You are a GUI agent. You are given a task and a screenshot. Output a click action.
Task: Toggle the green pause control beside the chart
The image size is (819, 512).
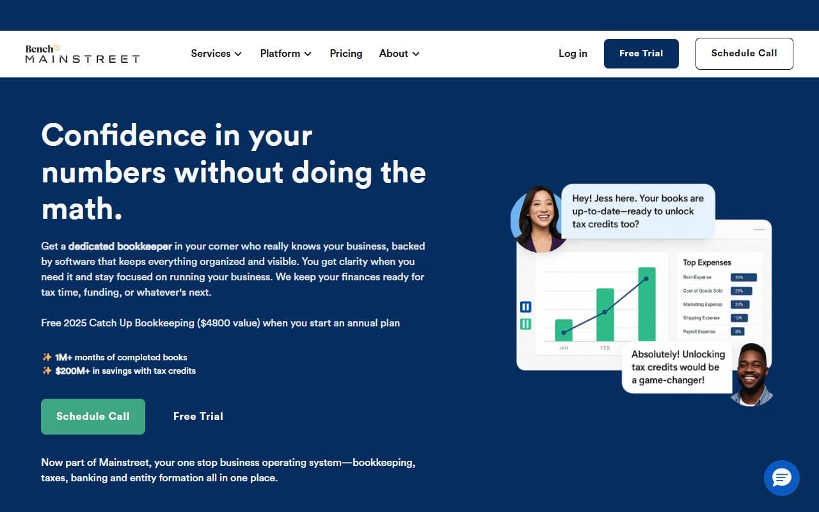525,324
